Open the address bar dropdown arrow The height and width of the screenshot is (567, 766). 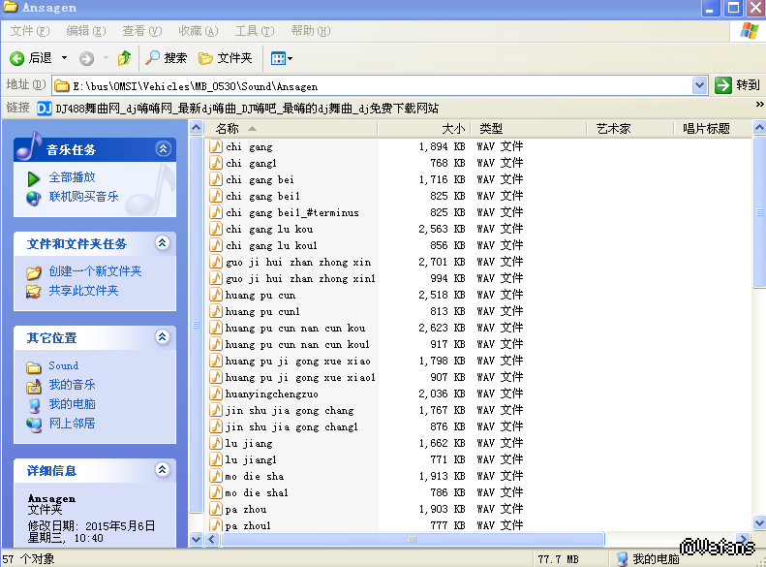pos(700,85)
